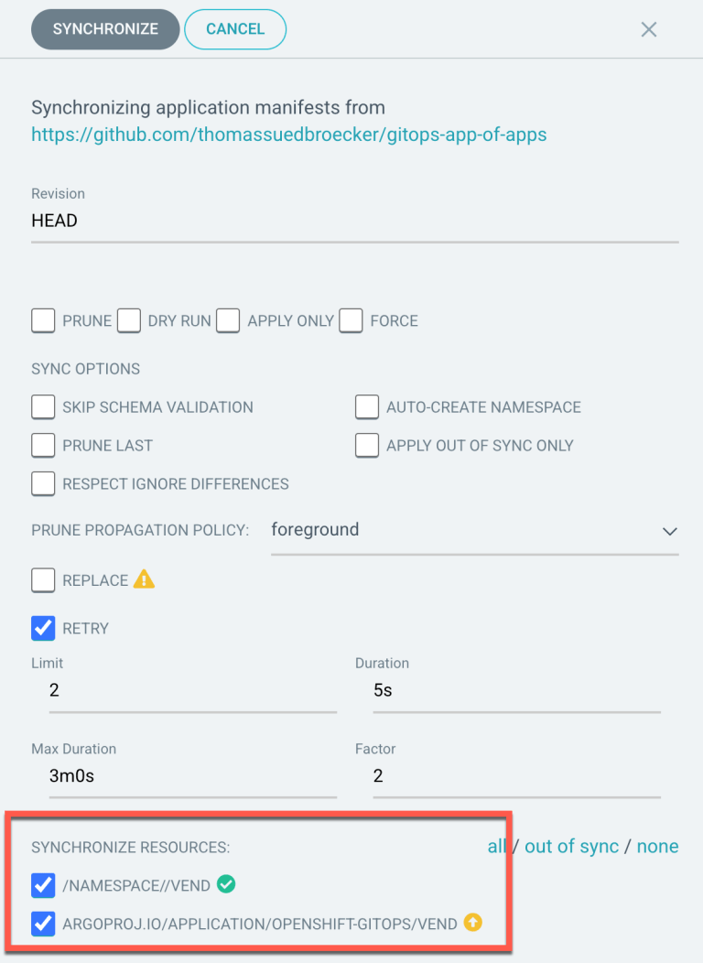Enable the FORCE sync option
The width and height of the screenshot is (703, 963).
click(351, 320)
